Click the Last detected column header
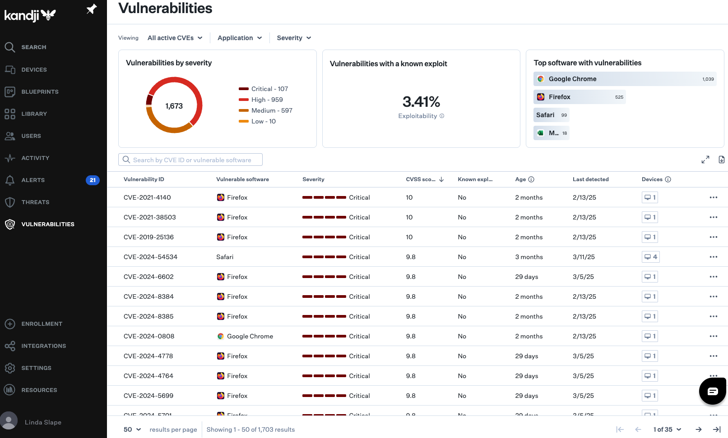 [591, 179]
